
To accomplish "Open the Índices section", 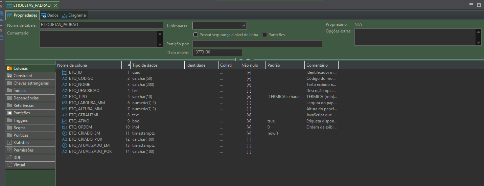I will [30, 91].
